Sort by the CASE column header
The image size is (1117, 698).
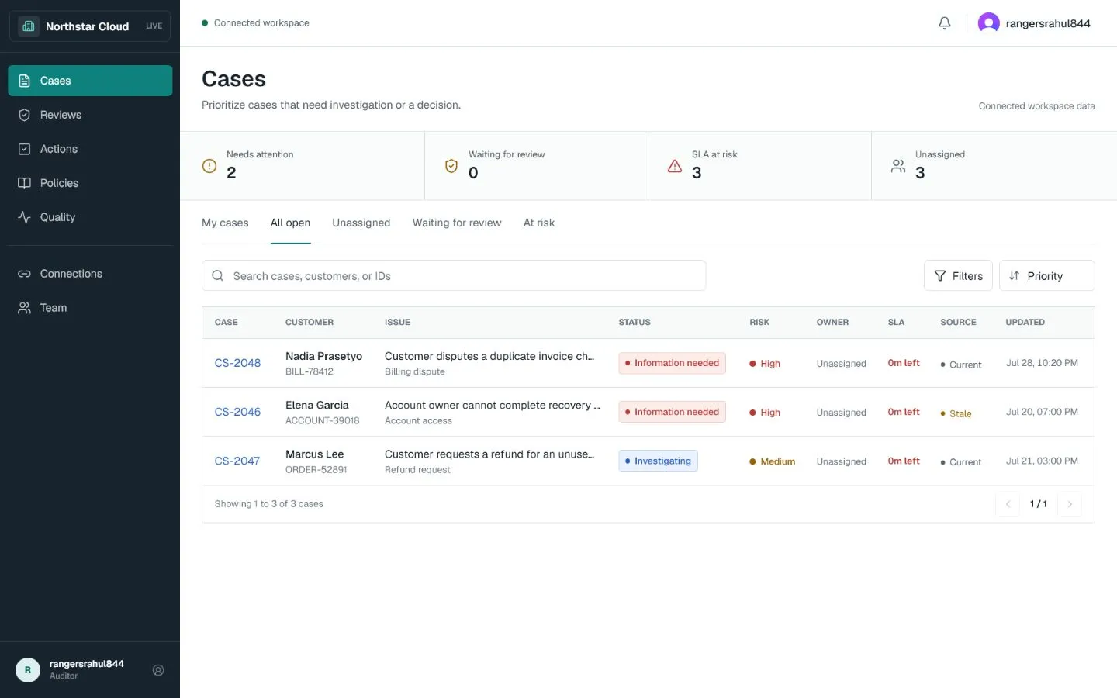point(227,322)
